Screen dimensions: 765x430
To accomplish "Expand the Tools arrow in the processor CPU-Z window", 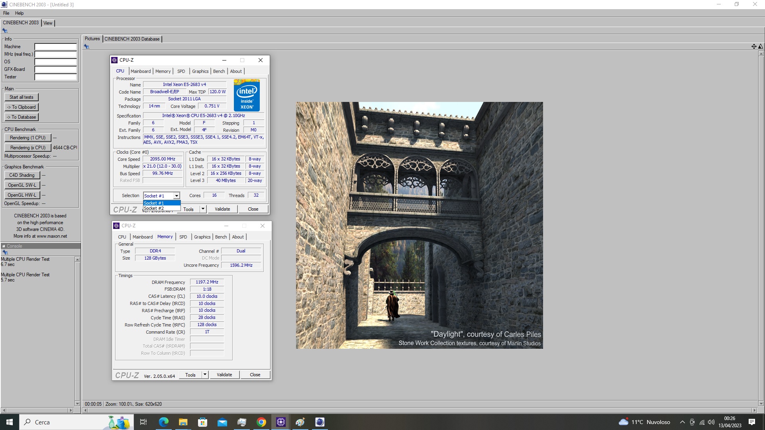I will point(203,209).
